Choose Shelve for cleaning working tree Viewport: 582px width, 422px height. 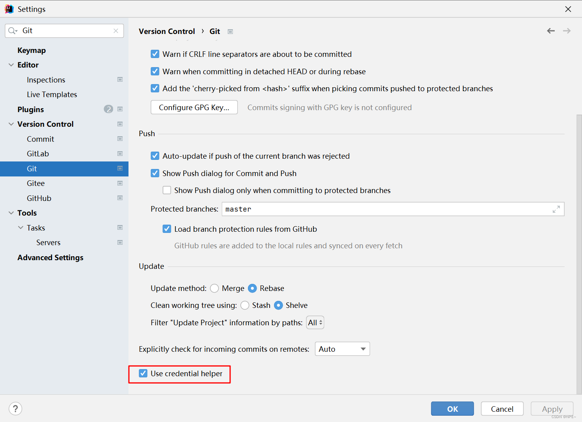pos(278,305)
